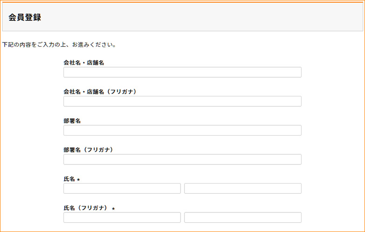Click the right 氏名 input box
The height and width of the screenshot is (232, 365).
pos(243,188)
